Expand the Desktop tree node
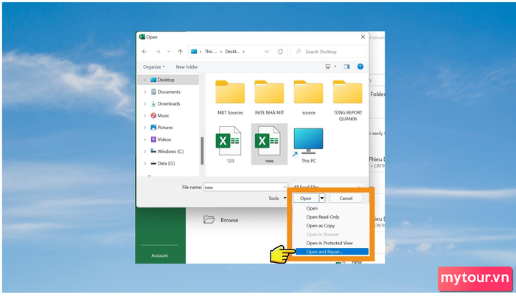 (x=144, y=80)
